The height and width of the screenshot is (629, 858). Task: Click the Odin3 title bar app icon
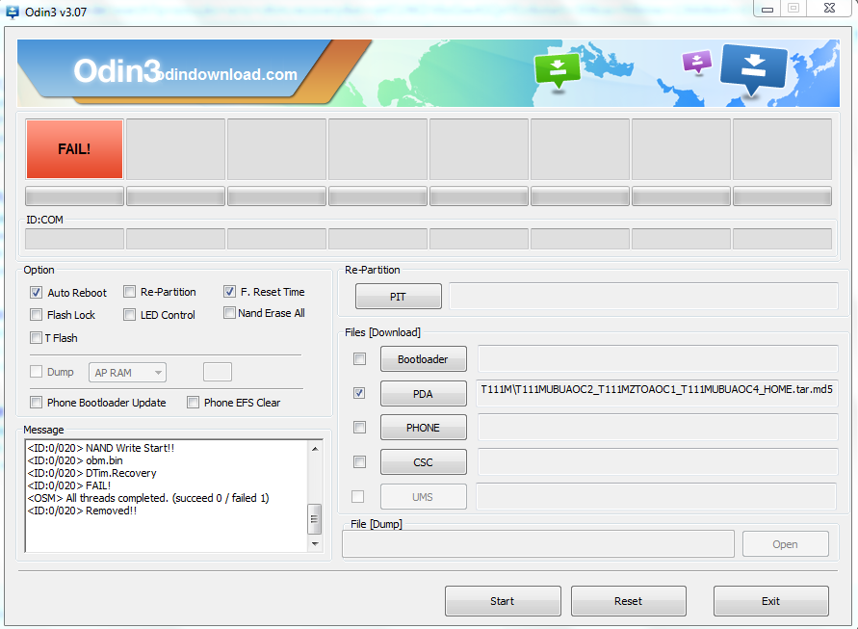tap(13, 12)
